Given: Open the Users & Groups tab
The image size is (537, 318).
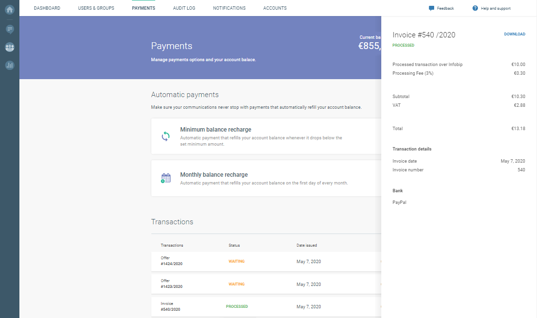Looking at the screenshot, I should pos(96,8).
